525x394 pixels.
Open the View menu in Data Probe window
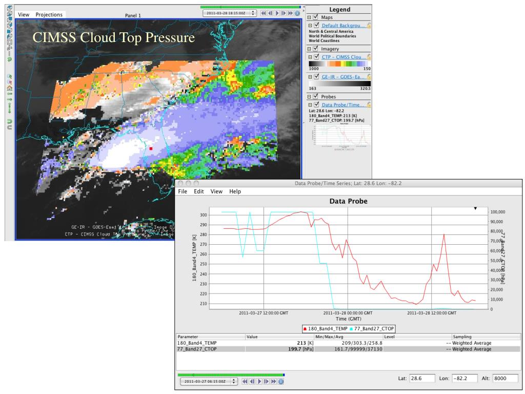coord(216,191)
